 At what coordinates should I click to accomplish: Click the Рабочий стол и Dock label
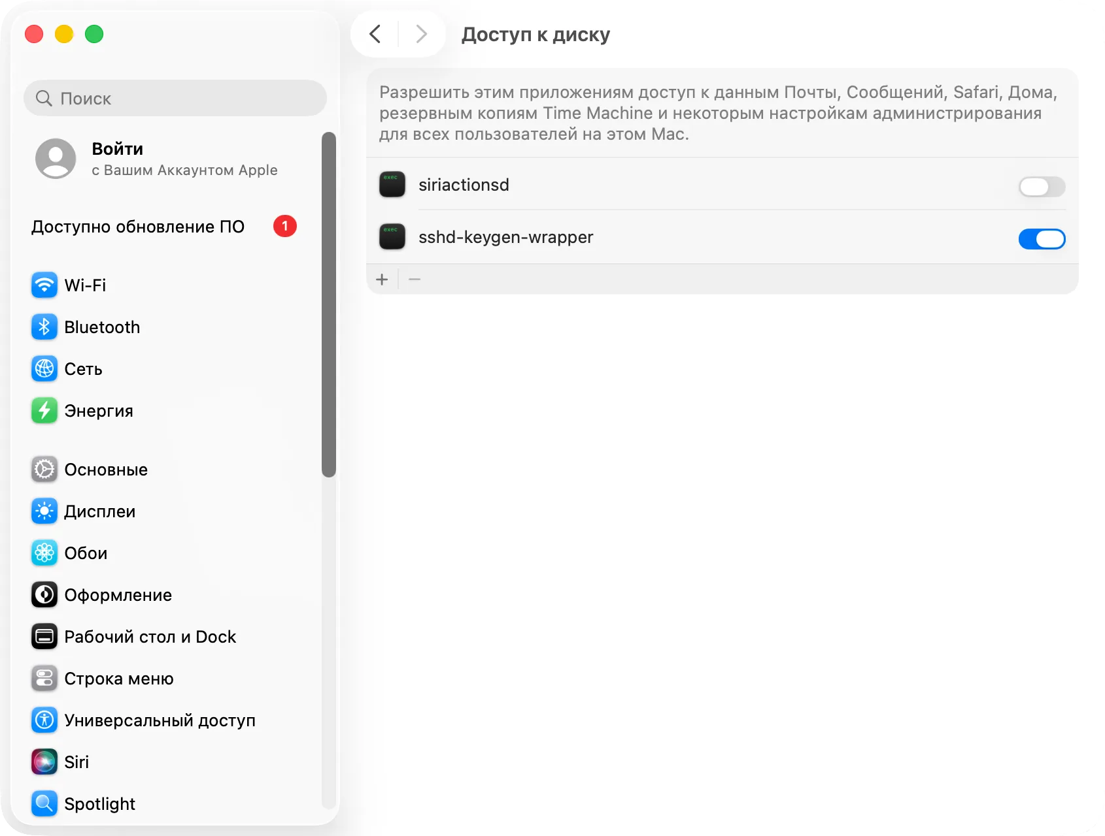[x=150, y=637]
